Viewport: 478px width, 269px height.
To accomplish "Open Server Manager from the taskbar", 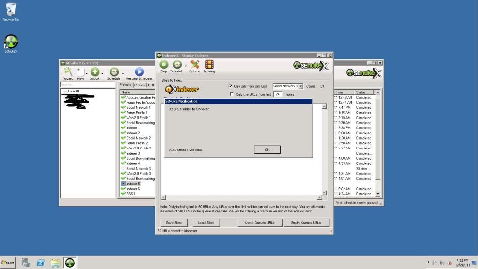I will click(x=26, y=262).
